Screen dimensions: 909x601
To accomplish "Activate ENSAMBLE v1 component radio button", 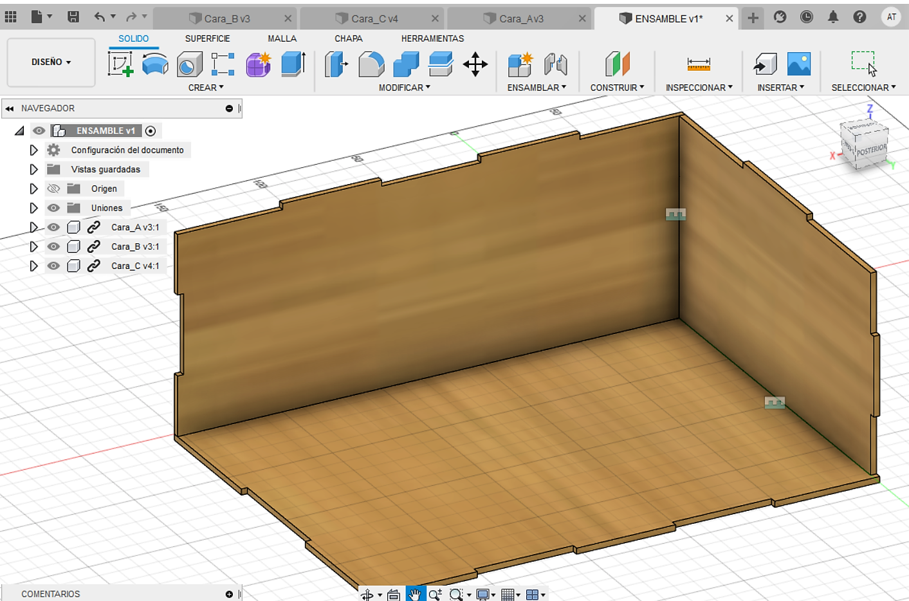I will [151, 131].
